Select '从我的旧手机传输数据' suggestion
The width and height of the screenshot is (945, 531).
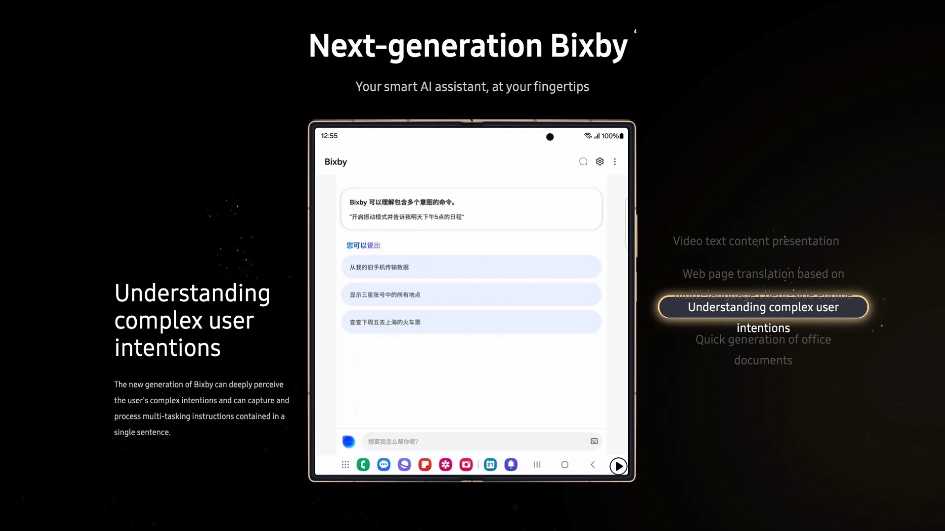pos(472,267)
